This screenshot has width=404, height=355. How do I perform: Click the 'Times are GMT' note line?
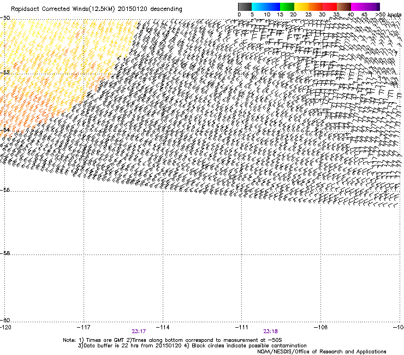[173, 340]
